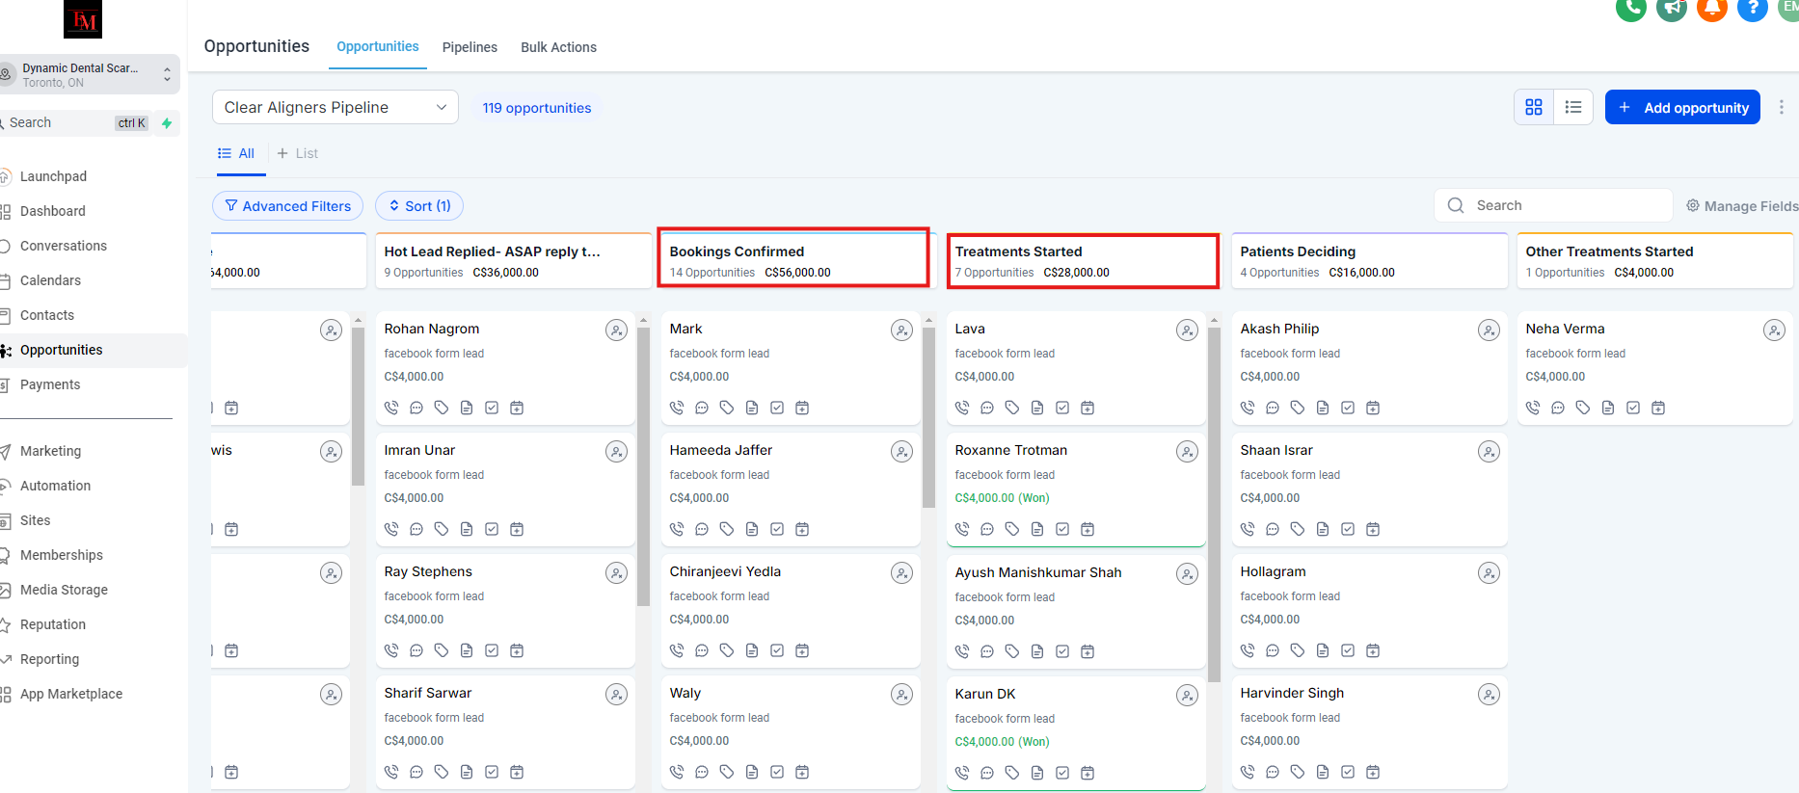Open notes icon on Akash Philip card
The height and width of the screenshot is (793, 1799).
pos(1323,408)
